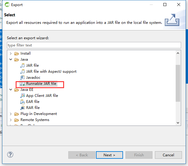Click the Plug-in Development folder icon
This screenshot has height=166, width=188.
pos(17,114)
